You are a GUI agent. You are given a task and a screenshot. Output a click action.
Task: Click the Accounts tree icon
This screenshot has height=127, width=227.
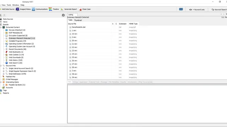[x=4, y=87]
